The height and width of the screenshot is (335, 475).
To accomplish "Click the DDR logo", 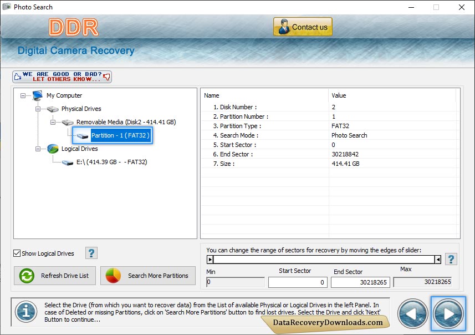I will 74,27.
